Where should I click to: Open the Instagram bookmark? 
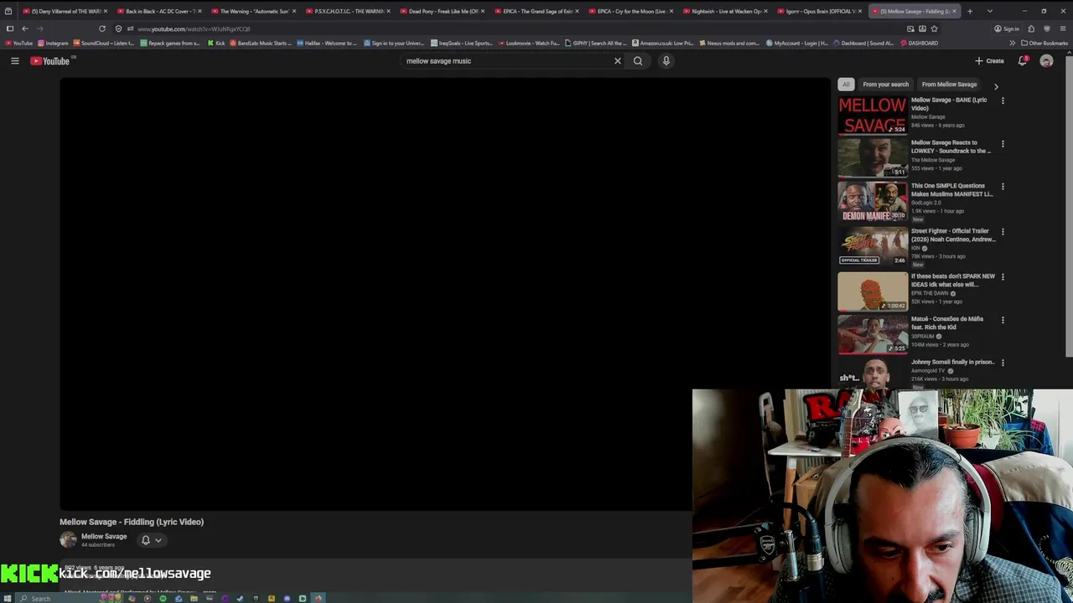(x=54, y=43)
